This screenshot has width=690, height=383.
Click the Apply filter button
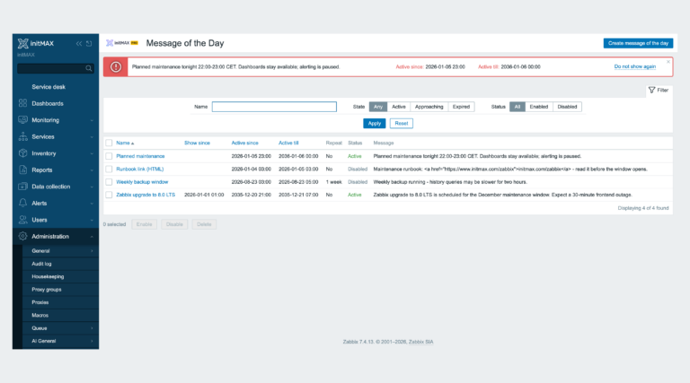tap(374, 124)
